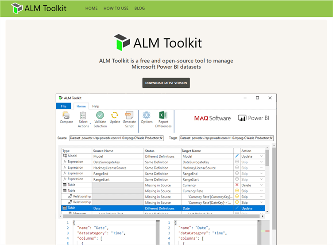Click the skip icon in RangeStart row

(237, 179)
